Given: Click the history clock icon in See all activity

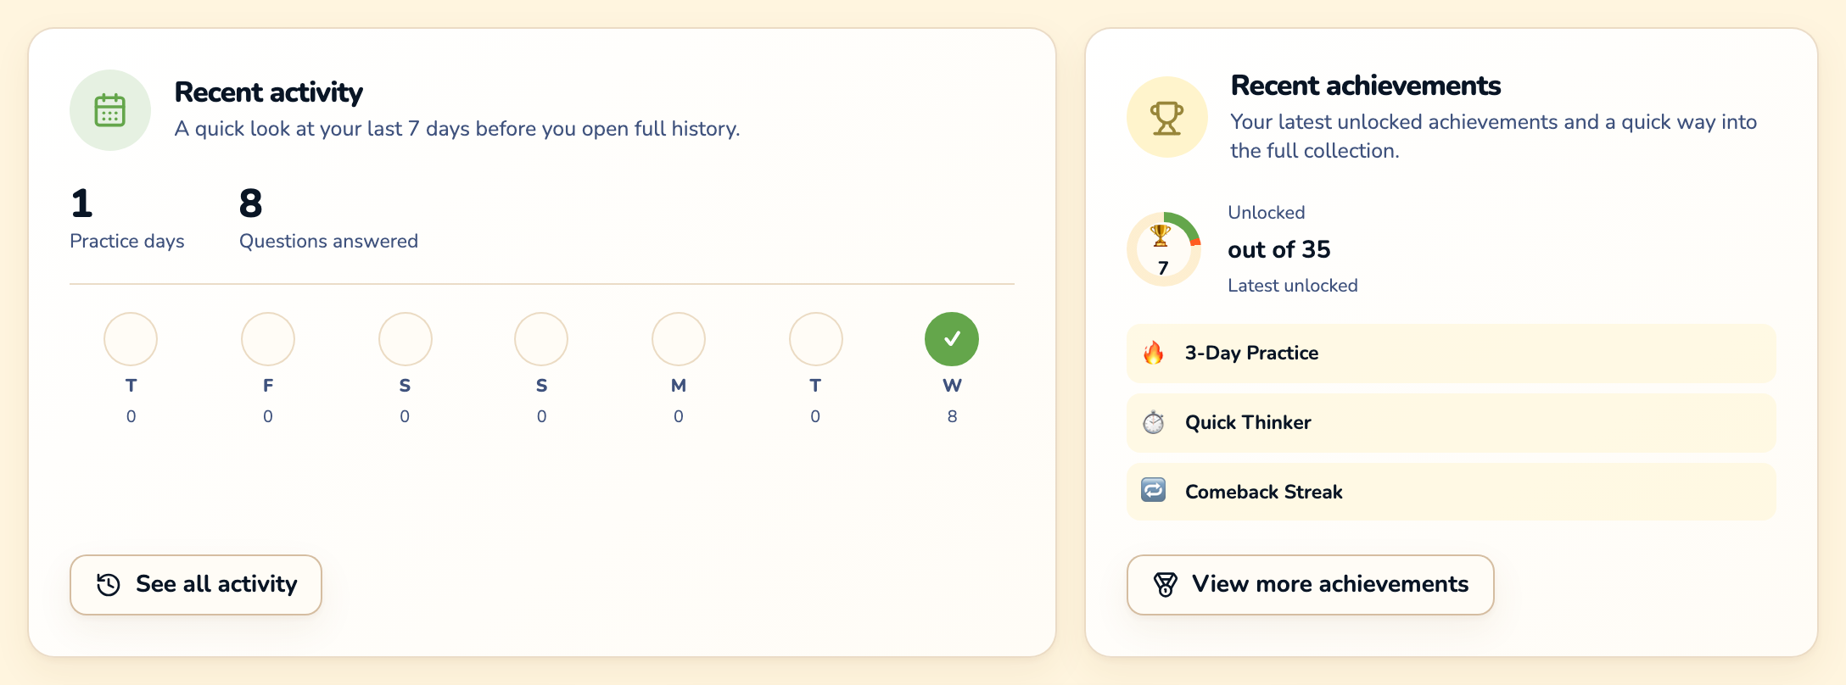Looking at the screenshot, I should [x=109, y=584].
